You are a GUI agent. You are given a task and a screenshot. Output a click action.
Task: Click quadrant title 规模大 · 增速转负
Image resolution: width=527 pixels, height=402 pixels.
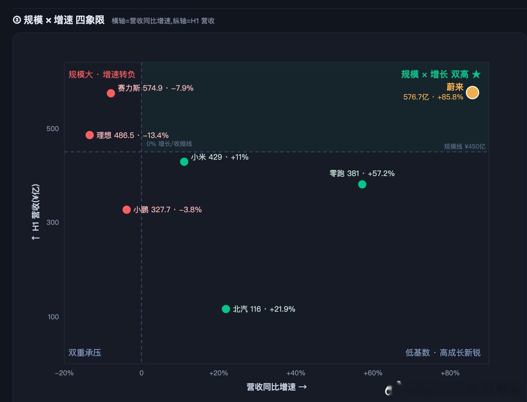pos(102,74)
